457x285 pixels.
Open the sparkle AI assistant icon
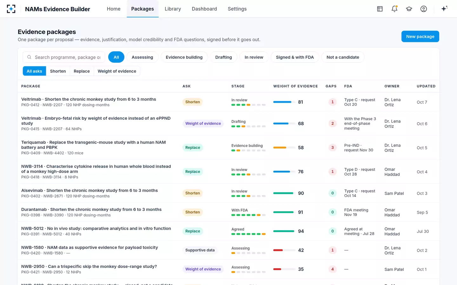[444, 9]
